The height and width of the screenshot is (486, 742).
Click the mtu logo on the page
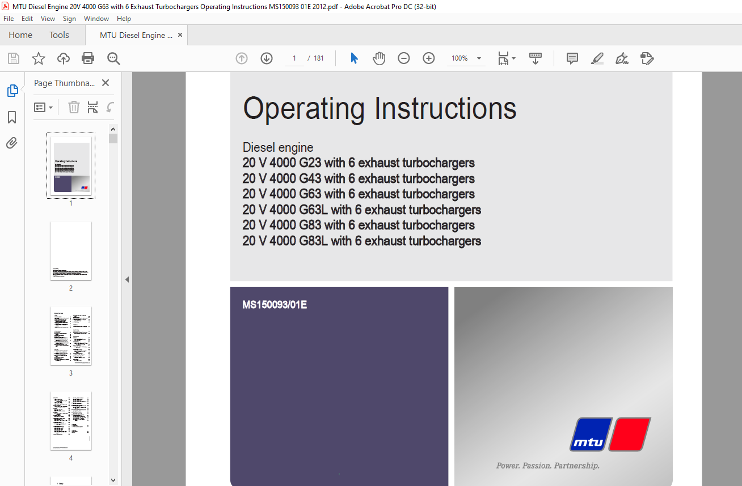pyautogui.click(x=610, y=434)
